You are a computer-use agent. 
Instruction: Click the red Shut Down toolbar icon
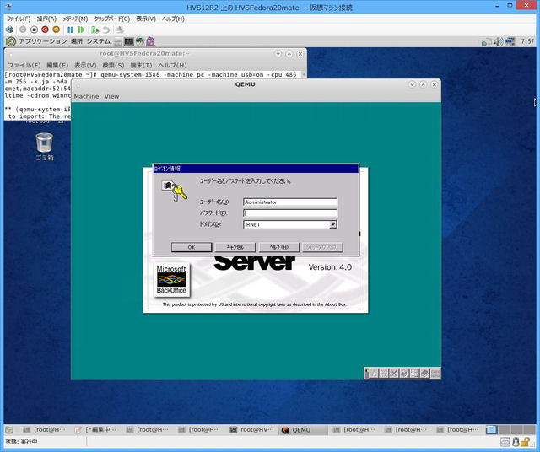[x=45, y=30]
